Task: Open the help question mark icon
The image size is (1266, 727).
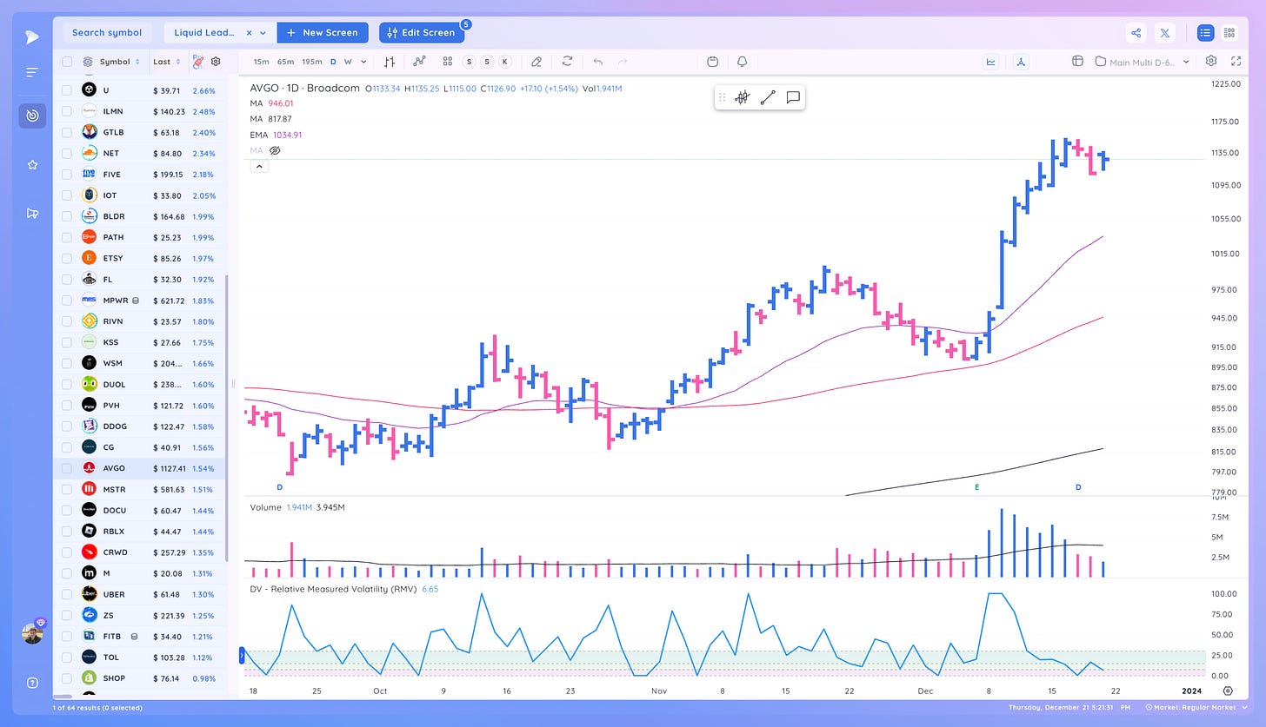Action: click(x=32, y=682)
